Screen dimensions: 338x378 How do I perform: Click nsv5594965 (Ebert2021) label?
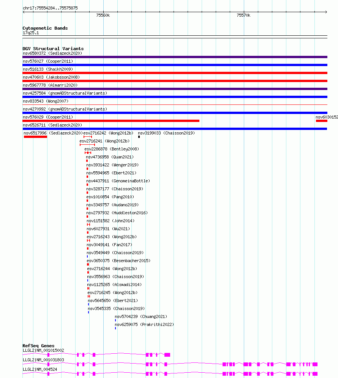click(x=111, y=173)
